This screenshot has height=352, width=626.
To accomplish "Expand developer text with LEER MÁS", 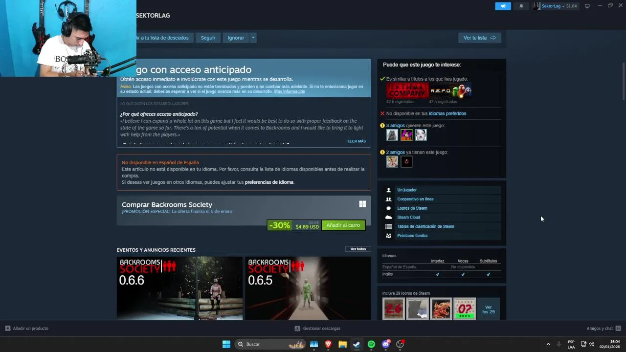I will (357, 141).
